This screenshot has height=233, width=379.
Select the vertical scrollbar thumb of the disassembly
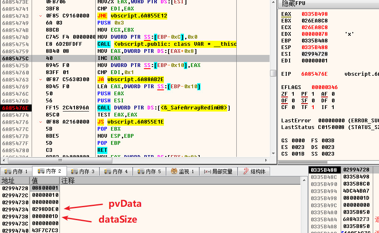[273, 73]
